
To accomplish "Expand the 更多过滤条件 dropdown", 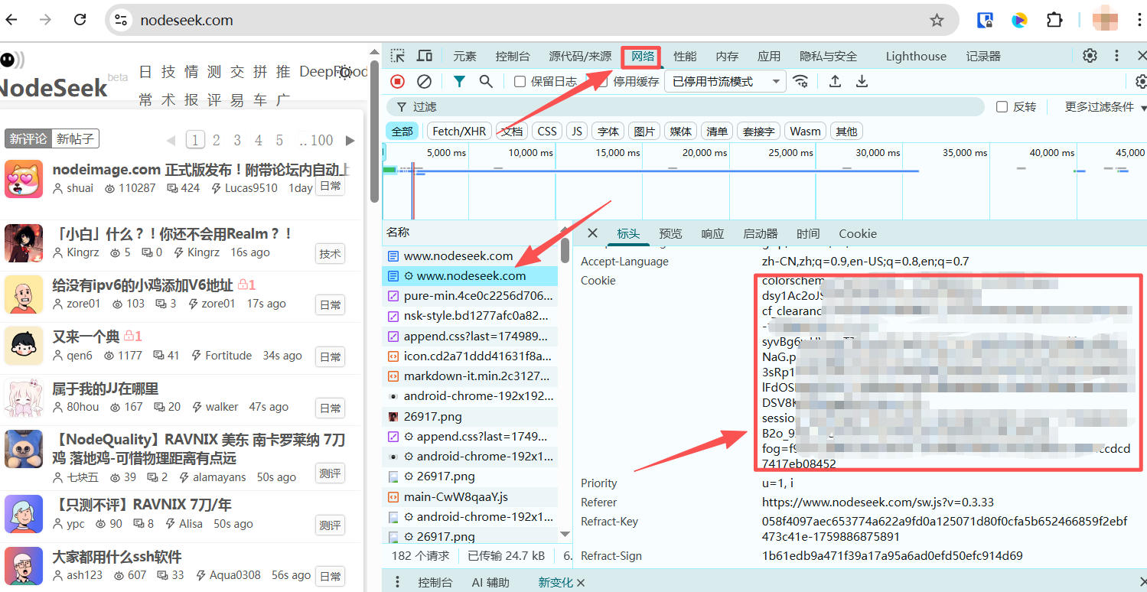I will 1105,107.
